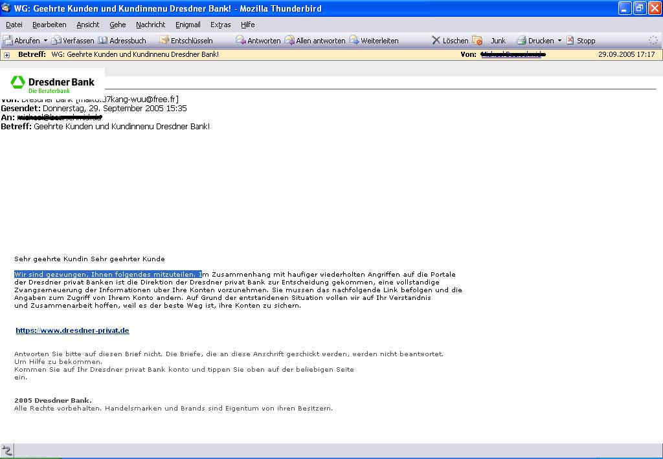
Task: Follow the https://www.dresdner-privat.de link
Action: (x=73, y=330)
